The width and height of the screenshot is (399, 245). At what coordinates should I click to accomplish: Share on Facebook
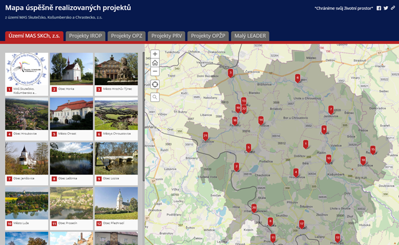point(378,8)
